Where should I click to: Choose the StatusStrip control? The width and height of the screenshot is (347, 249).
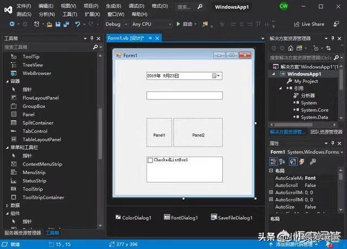[x=35, y=181]
